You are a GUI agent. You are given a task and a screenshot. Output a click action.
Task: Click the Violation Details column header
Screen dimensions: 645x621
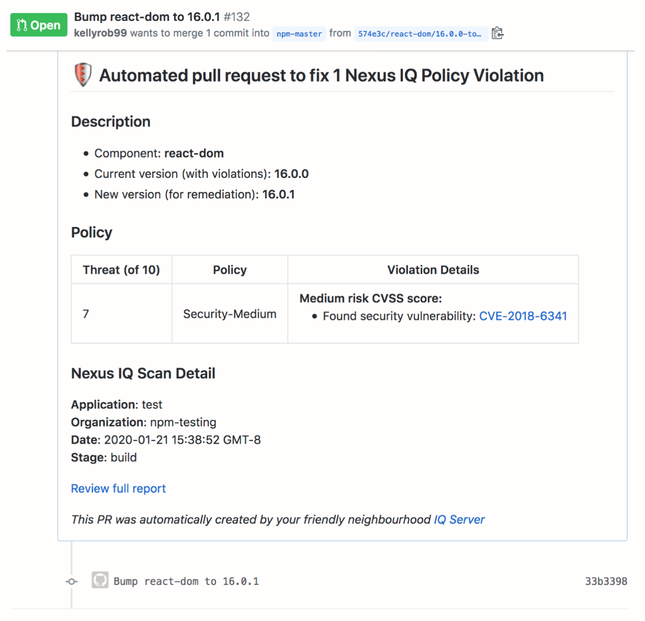pyautogui.click(x=433, y=270)
